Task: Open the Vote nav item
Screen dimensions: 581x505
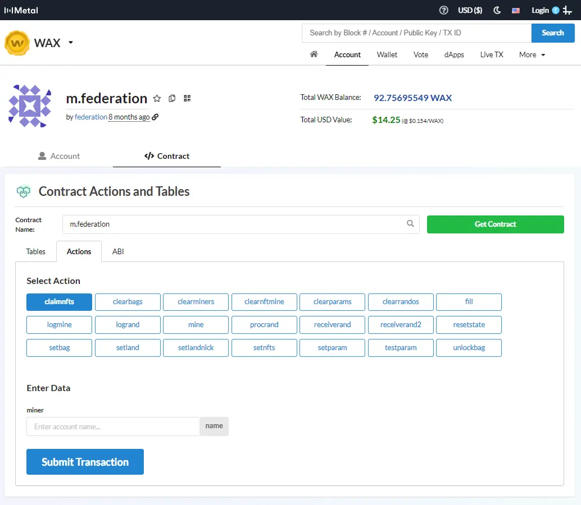Action: click(x=420, y=55)
